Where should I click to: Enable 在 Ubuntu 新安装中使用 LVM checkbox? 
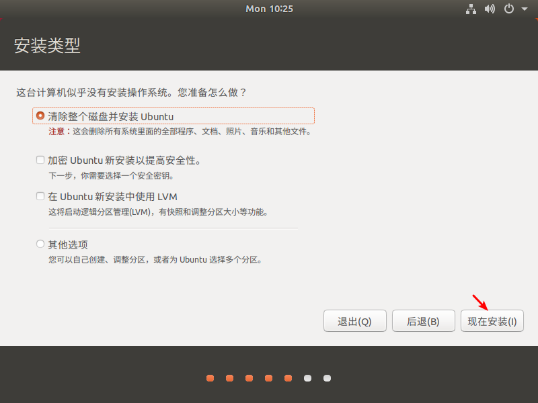coord(40,196)
